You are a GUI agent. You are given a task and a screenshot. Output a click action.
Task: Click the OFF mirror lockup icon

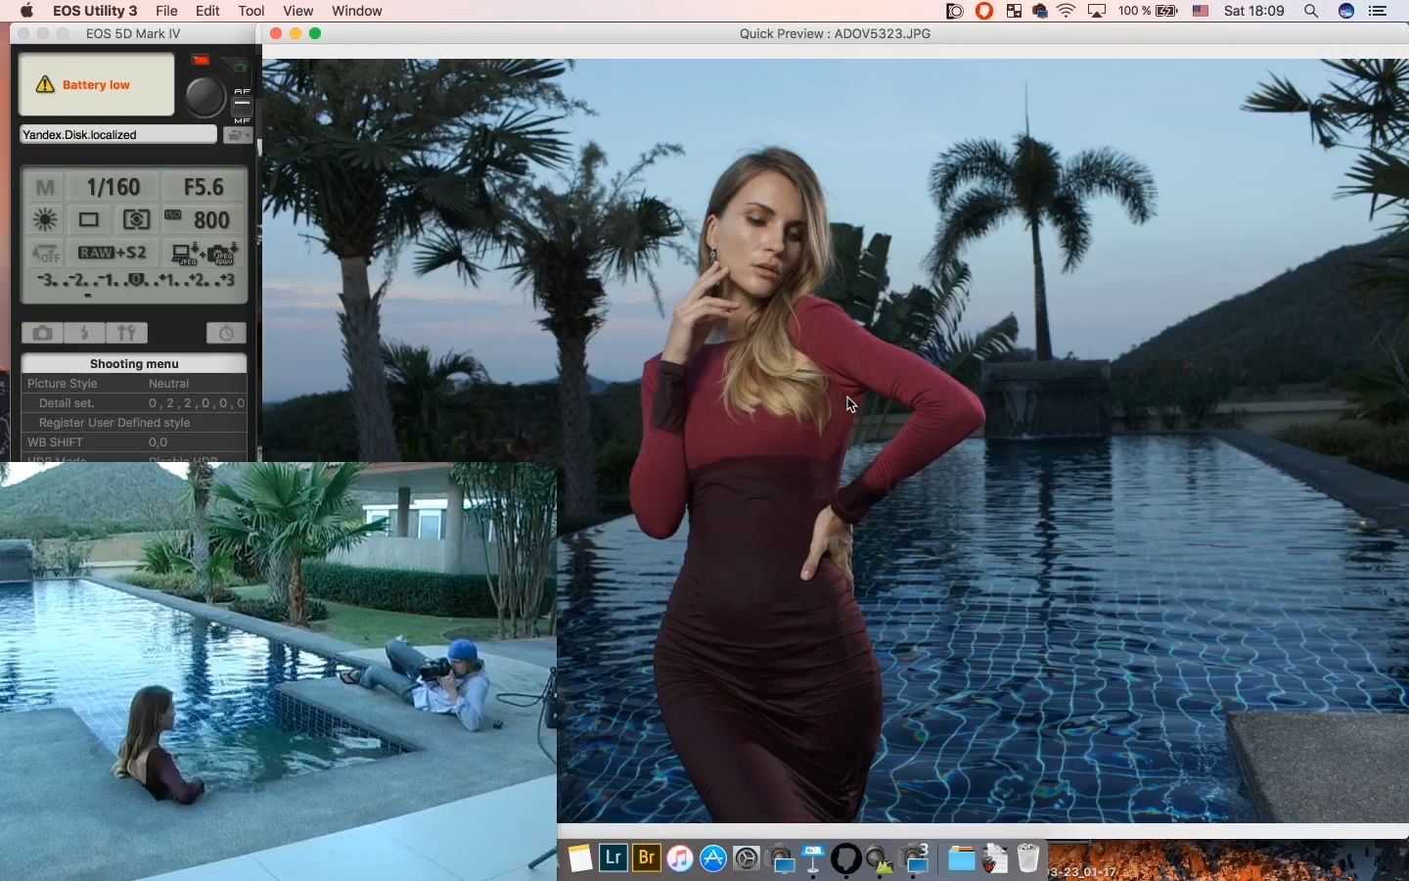(x=45, y=253)
